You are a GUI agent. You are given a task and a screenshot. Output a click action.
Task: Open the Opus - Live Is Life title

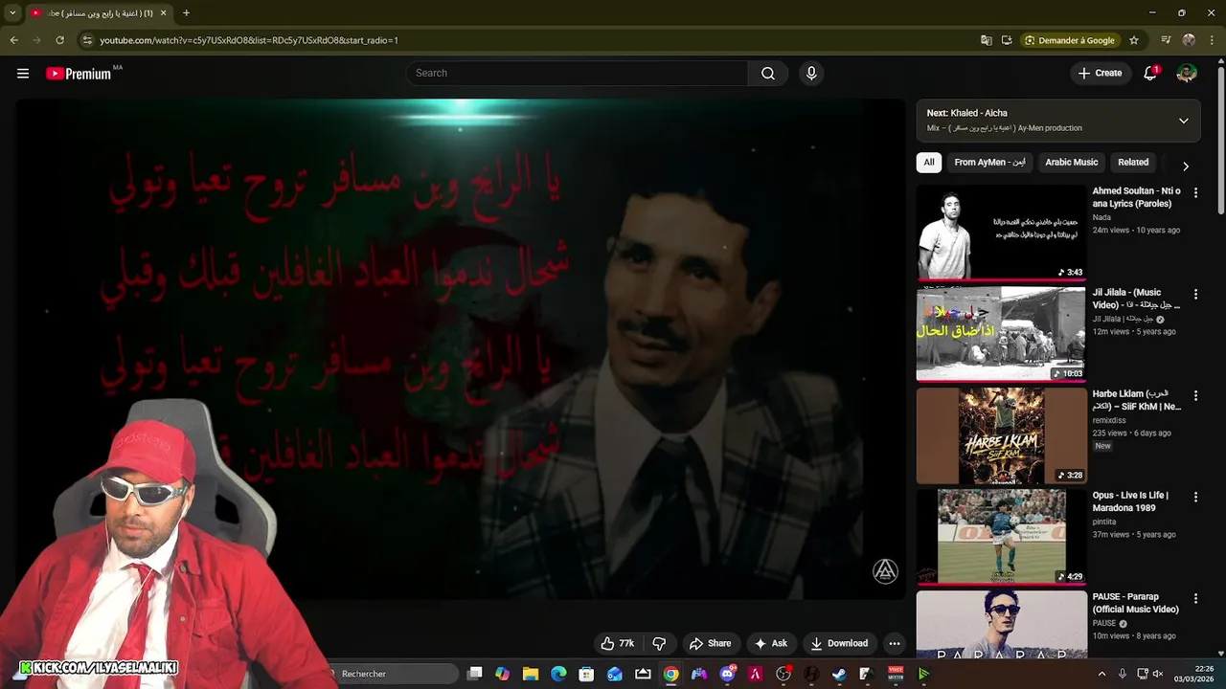pyautogui.click(x=1130, y=501)
